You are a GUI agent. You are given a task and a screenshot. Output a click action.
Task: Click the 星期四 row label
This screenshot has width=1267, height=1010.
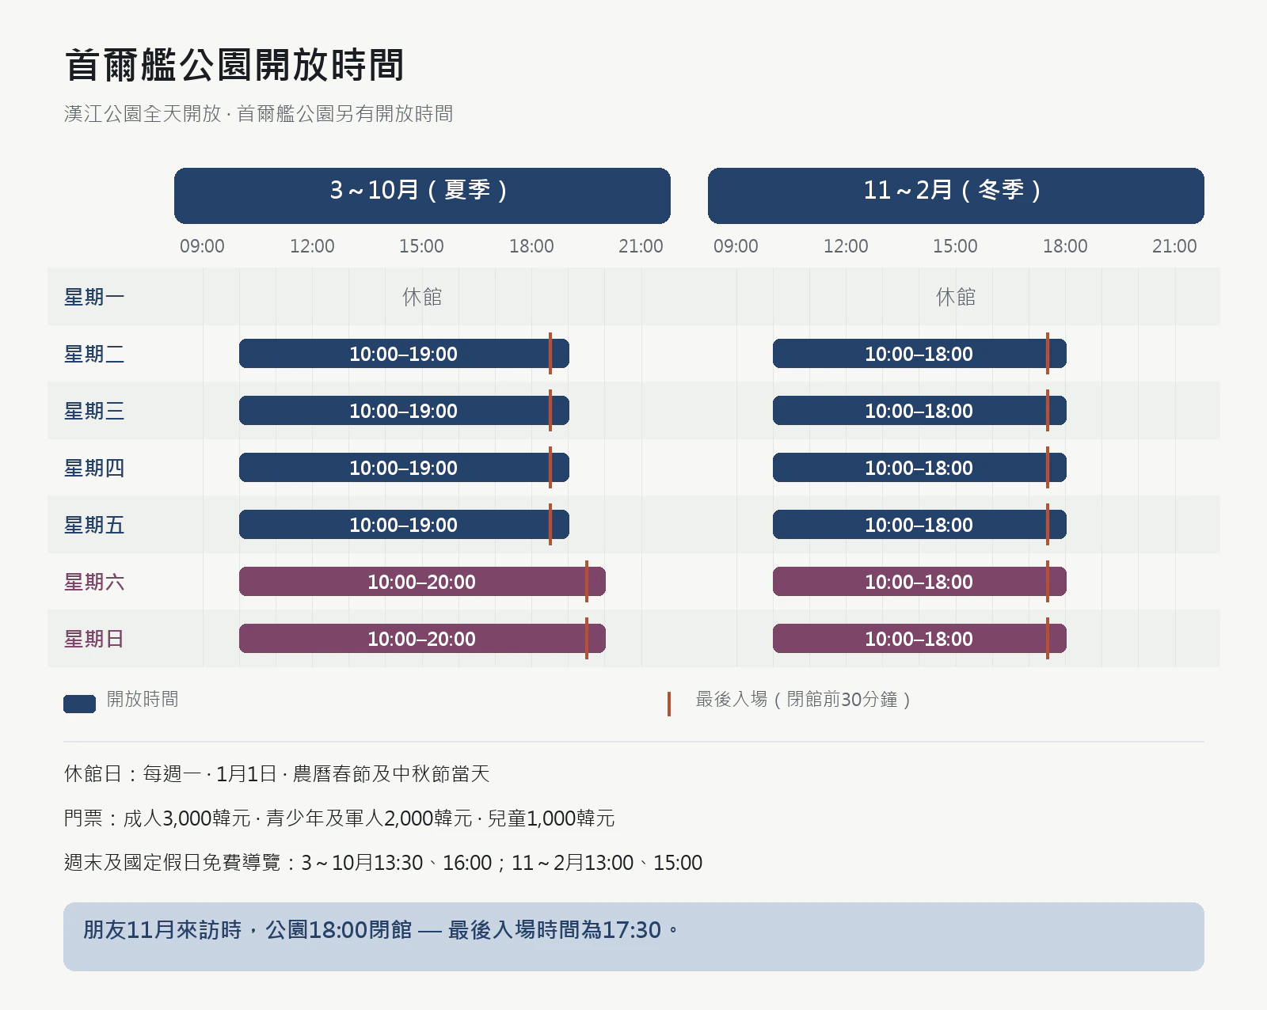tap(94, 468)
